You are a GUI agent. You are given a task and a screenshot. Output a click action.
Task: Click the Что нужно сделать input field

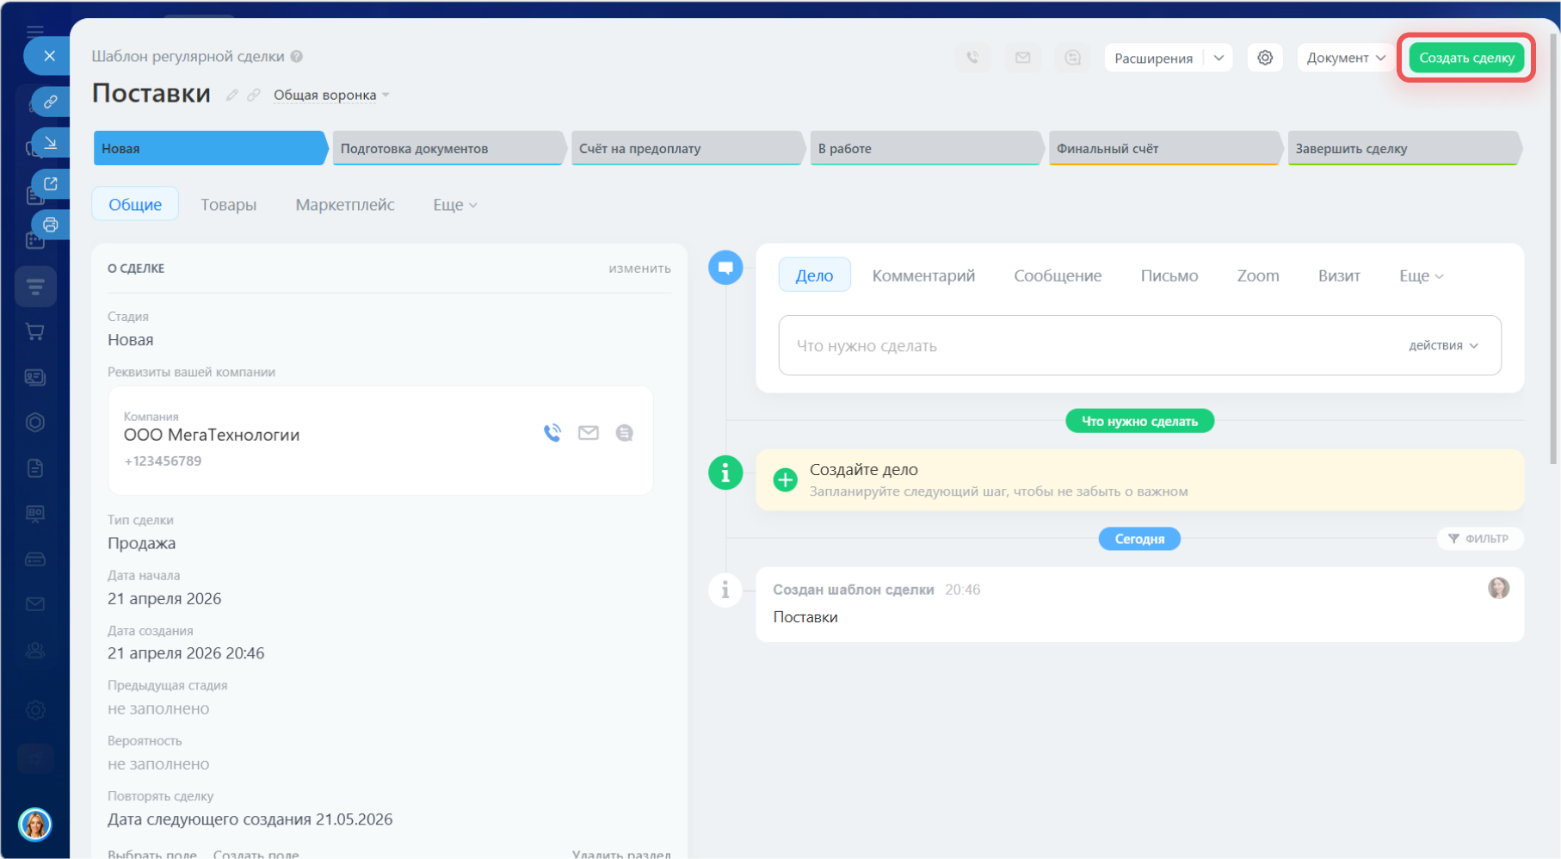pos(1084,345)
